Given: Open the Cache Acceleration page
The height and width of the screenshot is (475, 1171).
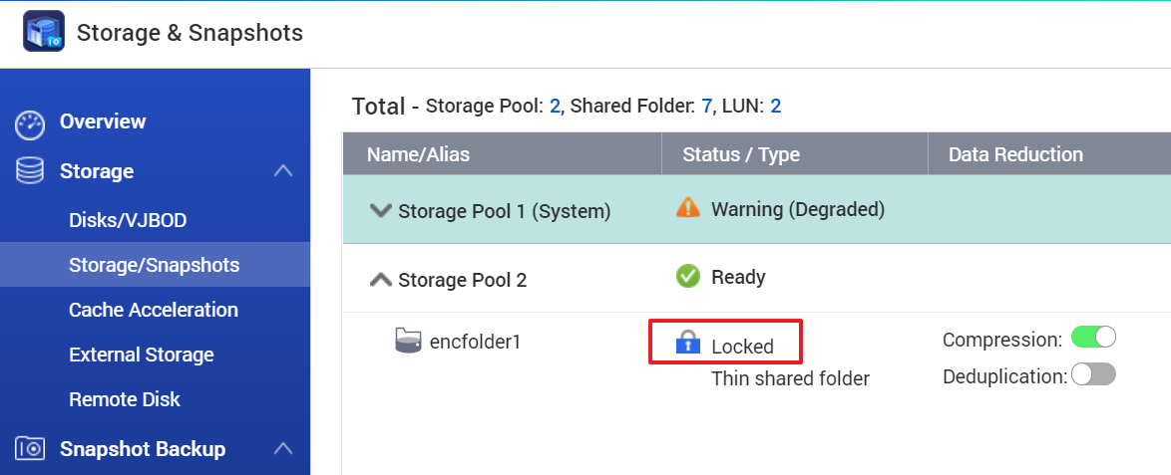Looking at the screenshot, I should point(154,310).
